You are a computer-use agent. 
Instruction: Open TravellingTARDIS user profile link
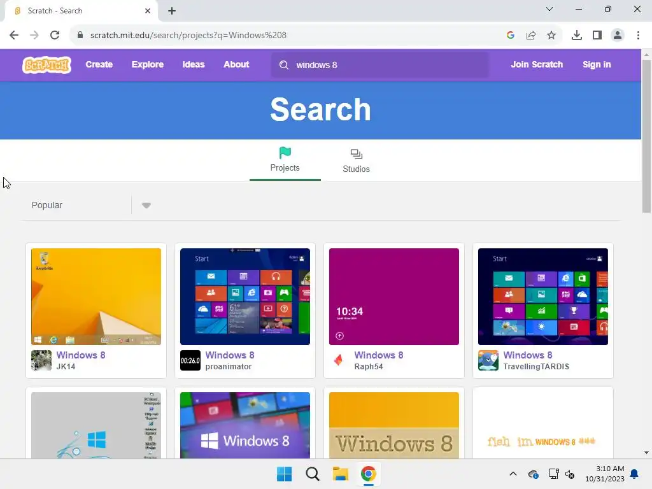point(536,366)
